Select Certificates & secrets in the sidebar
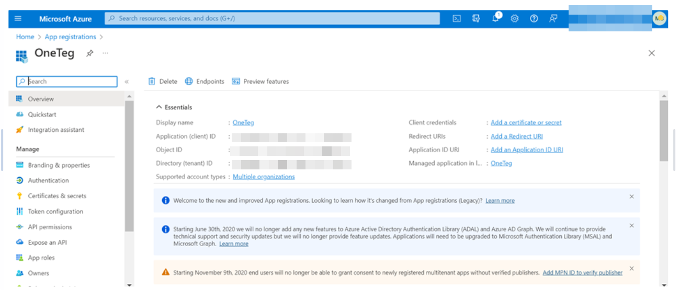Viewport: 691px width, 298px height. click(57, 196)
